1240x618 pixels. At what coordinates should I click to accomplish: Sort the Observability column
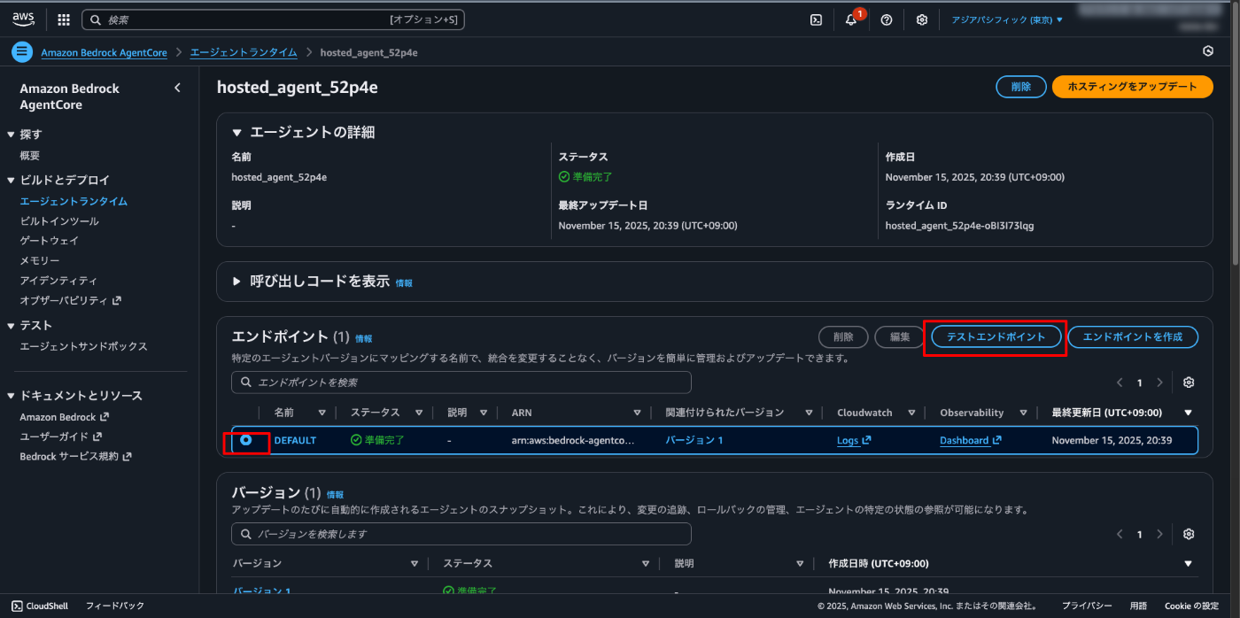[x=1023, y=413]
